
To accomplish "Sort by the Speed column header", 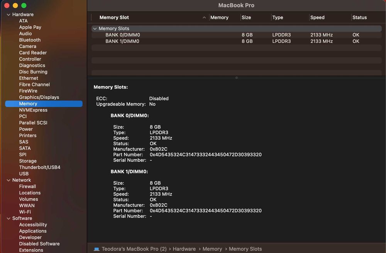I will click(x=317, y=18).
